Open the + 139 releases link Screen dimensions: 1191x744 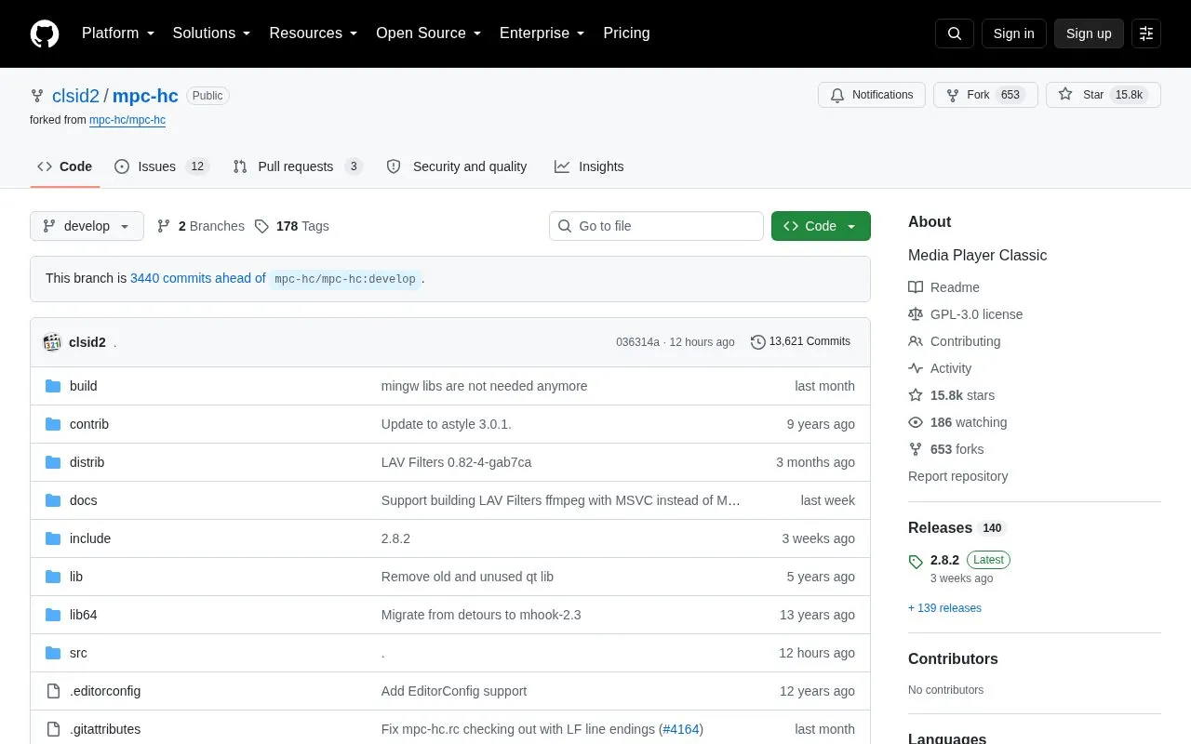point(944,608)
